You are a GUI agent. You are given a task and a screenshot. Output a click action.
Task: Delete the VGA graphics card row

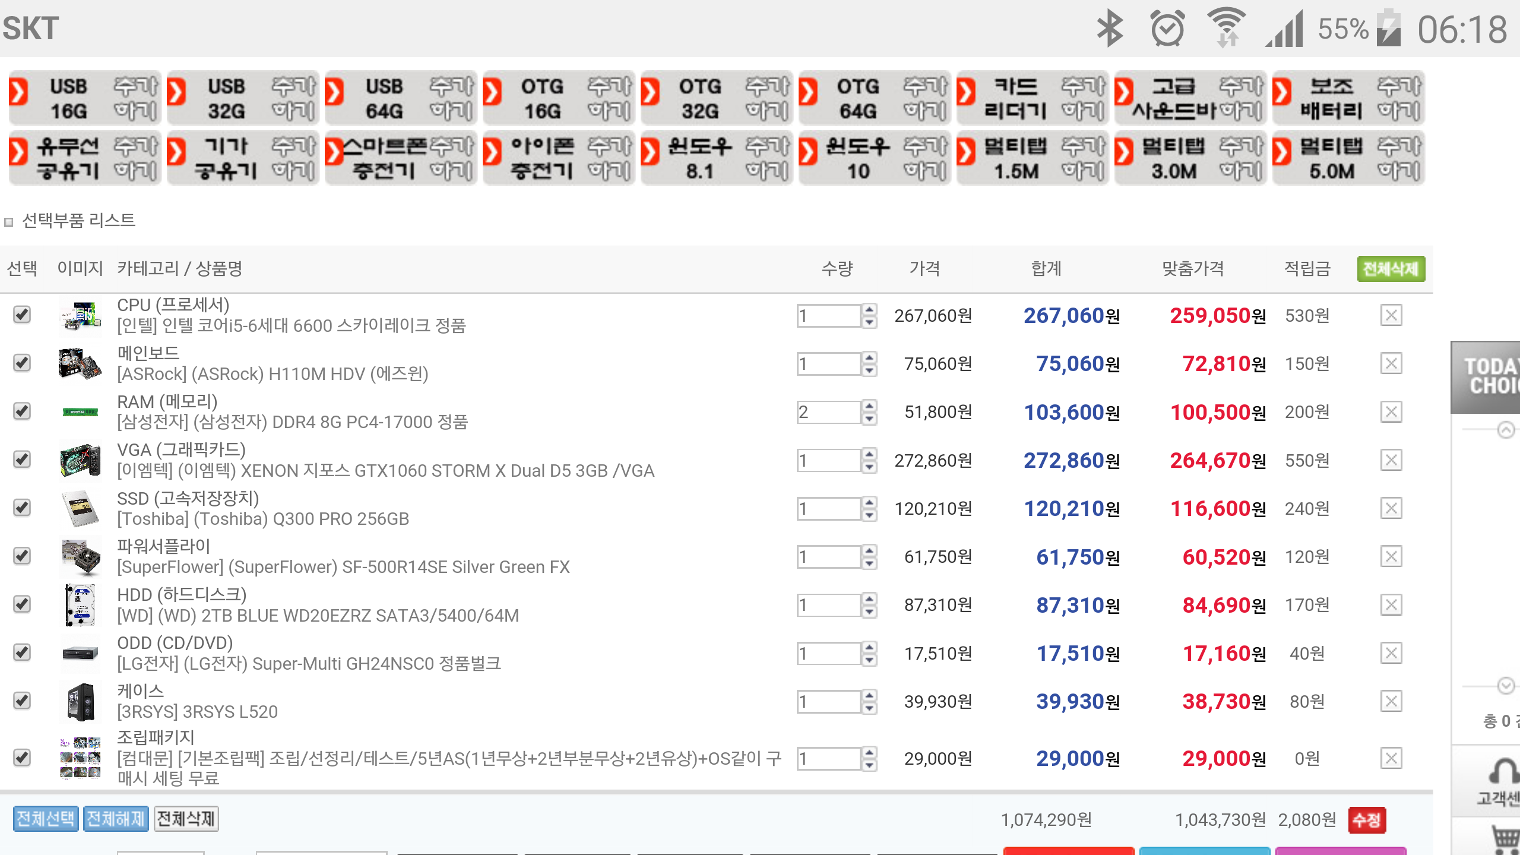(x=1391, y=460)
